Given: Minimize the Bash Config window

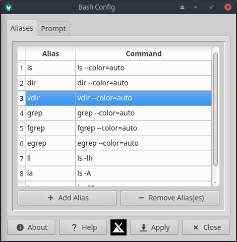Looking at the screenshot, I should pyautogui.click(x=196, y=7).
